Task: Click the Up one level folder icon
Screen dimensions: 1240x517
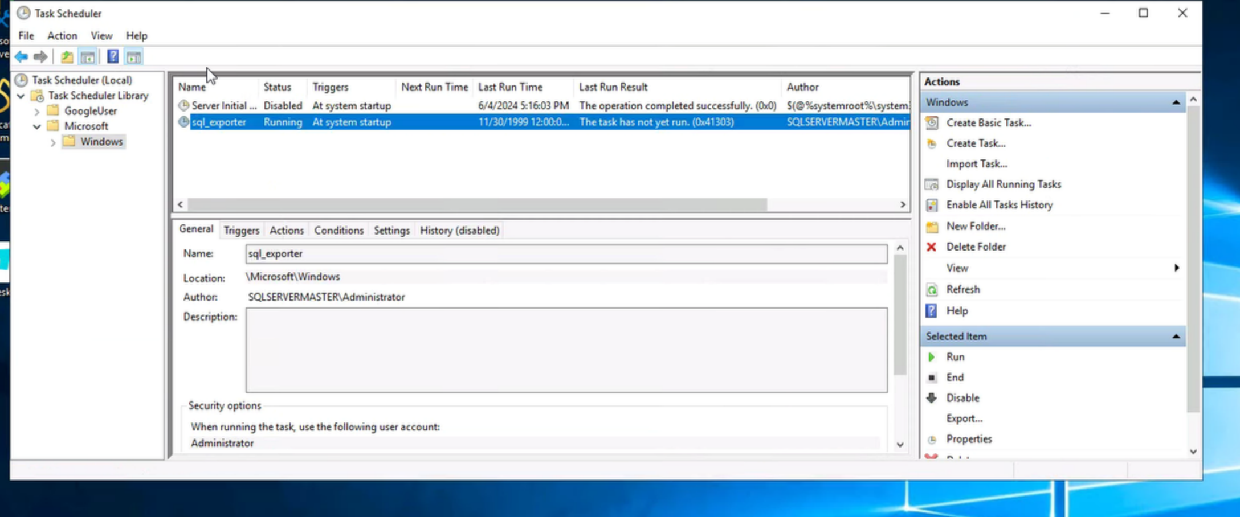Action: click(67, 57)
